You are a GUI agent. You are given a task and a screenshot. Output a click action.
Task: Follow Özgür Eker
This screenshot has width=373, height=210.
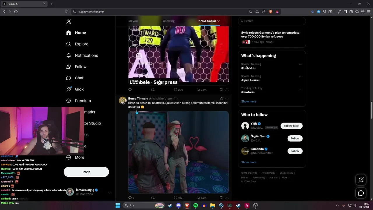coord(295,138)
